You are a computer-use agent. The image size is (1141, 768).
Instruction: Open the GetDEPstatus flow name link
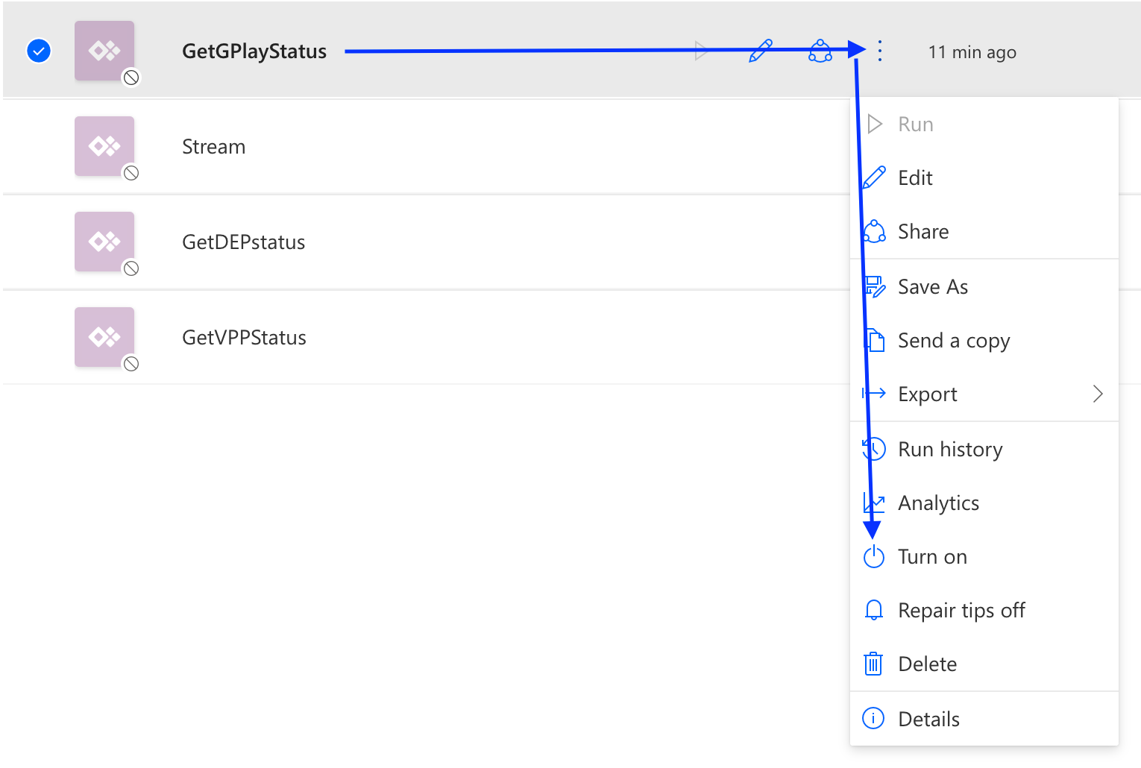coord(244,242)
